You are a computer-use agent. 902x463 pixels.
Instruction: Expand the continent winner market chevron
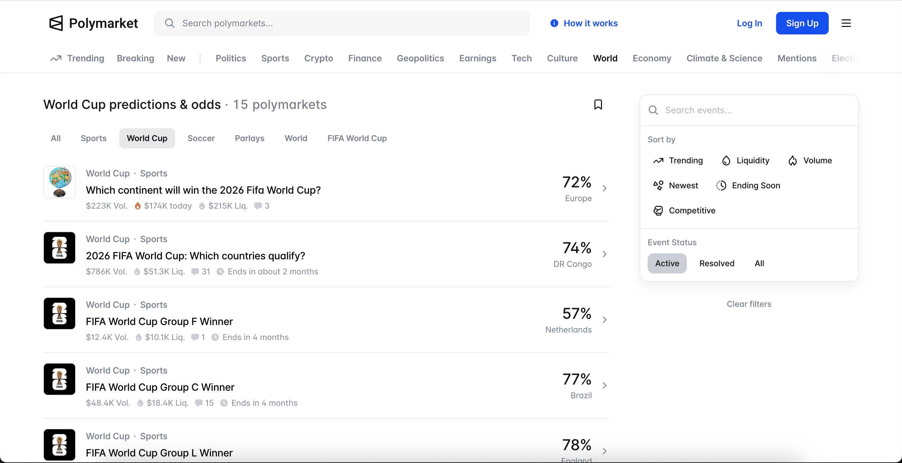605,188
